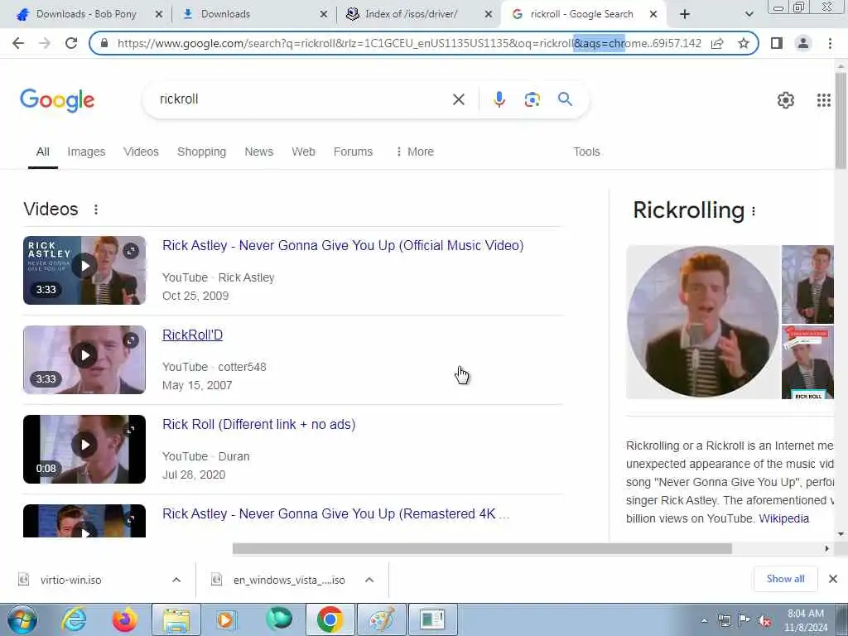Select the News search filter
Viewport: 848px width, 636px height.
pyautogui.click(x=259, y=152)
